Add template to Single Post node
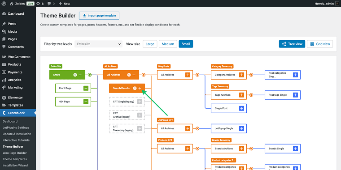The image size is (341, 170). pos(241,108)
